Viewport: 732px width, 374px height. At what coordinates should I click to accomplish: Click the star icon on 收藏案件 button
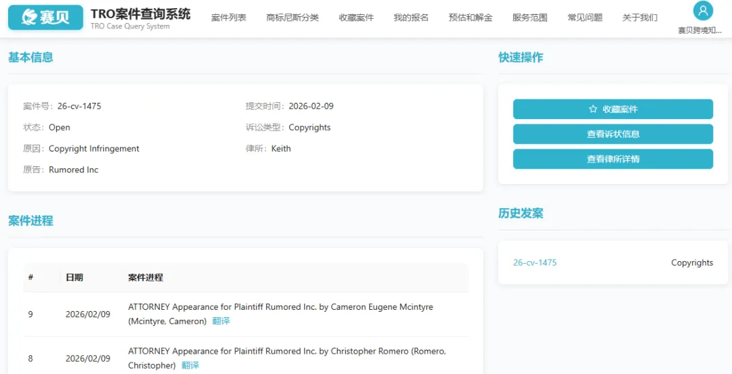(x=593, y=109)
